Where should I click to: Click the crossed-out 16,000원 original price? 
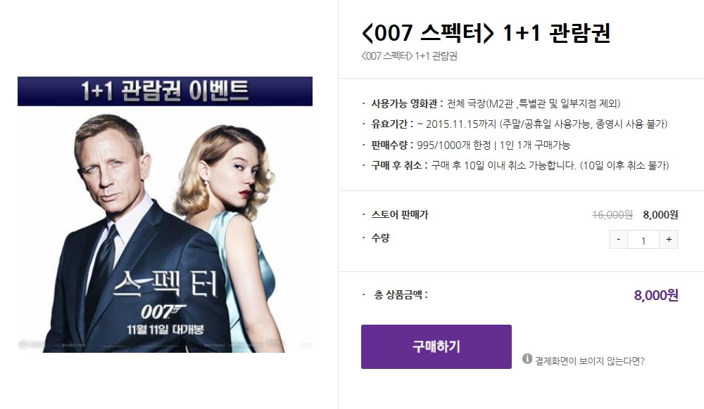click(x=612, y=215)
